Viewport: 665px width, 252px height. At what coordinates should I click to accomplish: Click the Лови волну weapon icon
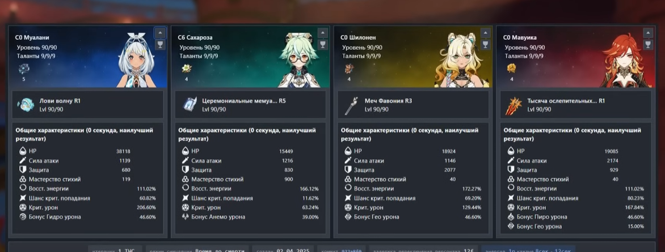26,105
